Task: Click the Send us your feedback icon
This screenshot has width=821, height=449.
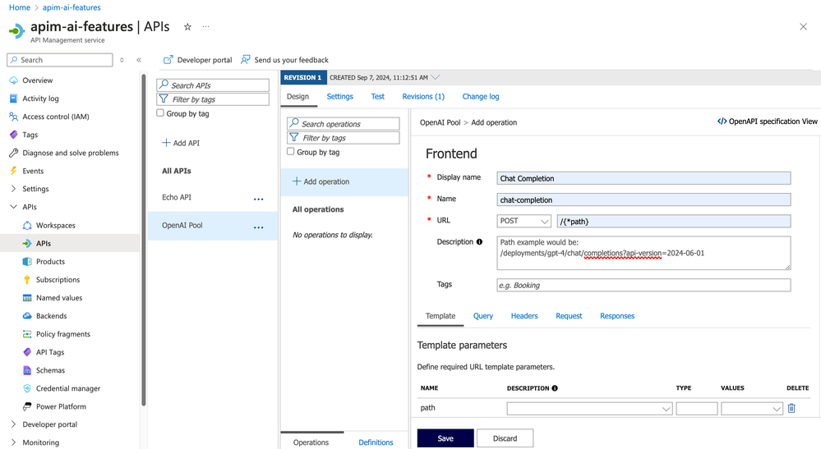Action: point(245,60)
